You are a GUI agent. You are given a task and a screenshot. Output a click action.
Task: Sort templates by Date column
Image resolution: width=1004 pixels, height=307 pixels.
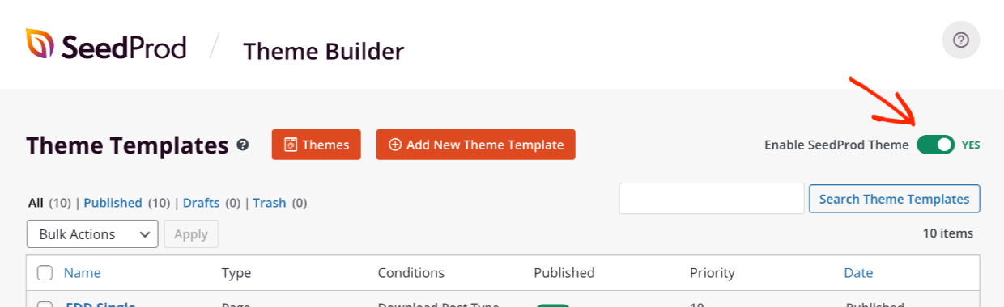coord(858,273)
